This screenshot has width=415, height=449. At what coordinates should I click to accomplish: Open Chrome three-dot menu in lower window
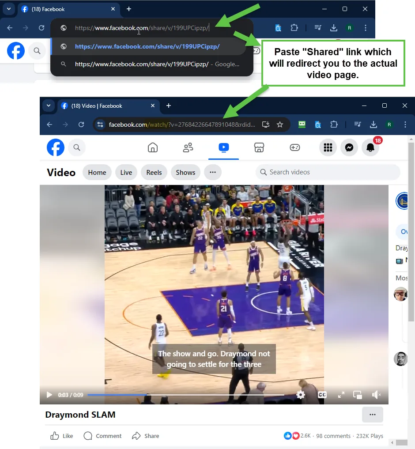[x=405, y=125]
